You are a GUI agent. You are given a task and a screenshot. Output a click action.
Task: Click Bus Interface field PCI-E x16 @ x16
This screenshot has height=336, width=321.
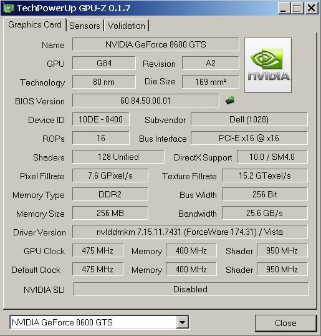pyautogui.click(x=249, y=138)
